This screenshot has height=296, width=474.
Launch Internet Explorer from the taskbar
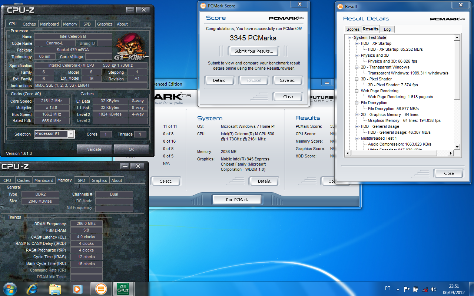pyautogui.click(x=32, y=289)
